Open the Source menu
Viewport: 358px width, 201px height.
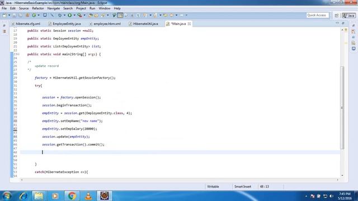click(x=23, y=8)
